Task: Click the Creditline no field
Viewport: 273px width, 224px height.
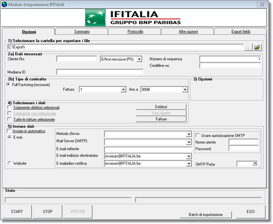Action: [x=230, y=66]
